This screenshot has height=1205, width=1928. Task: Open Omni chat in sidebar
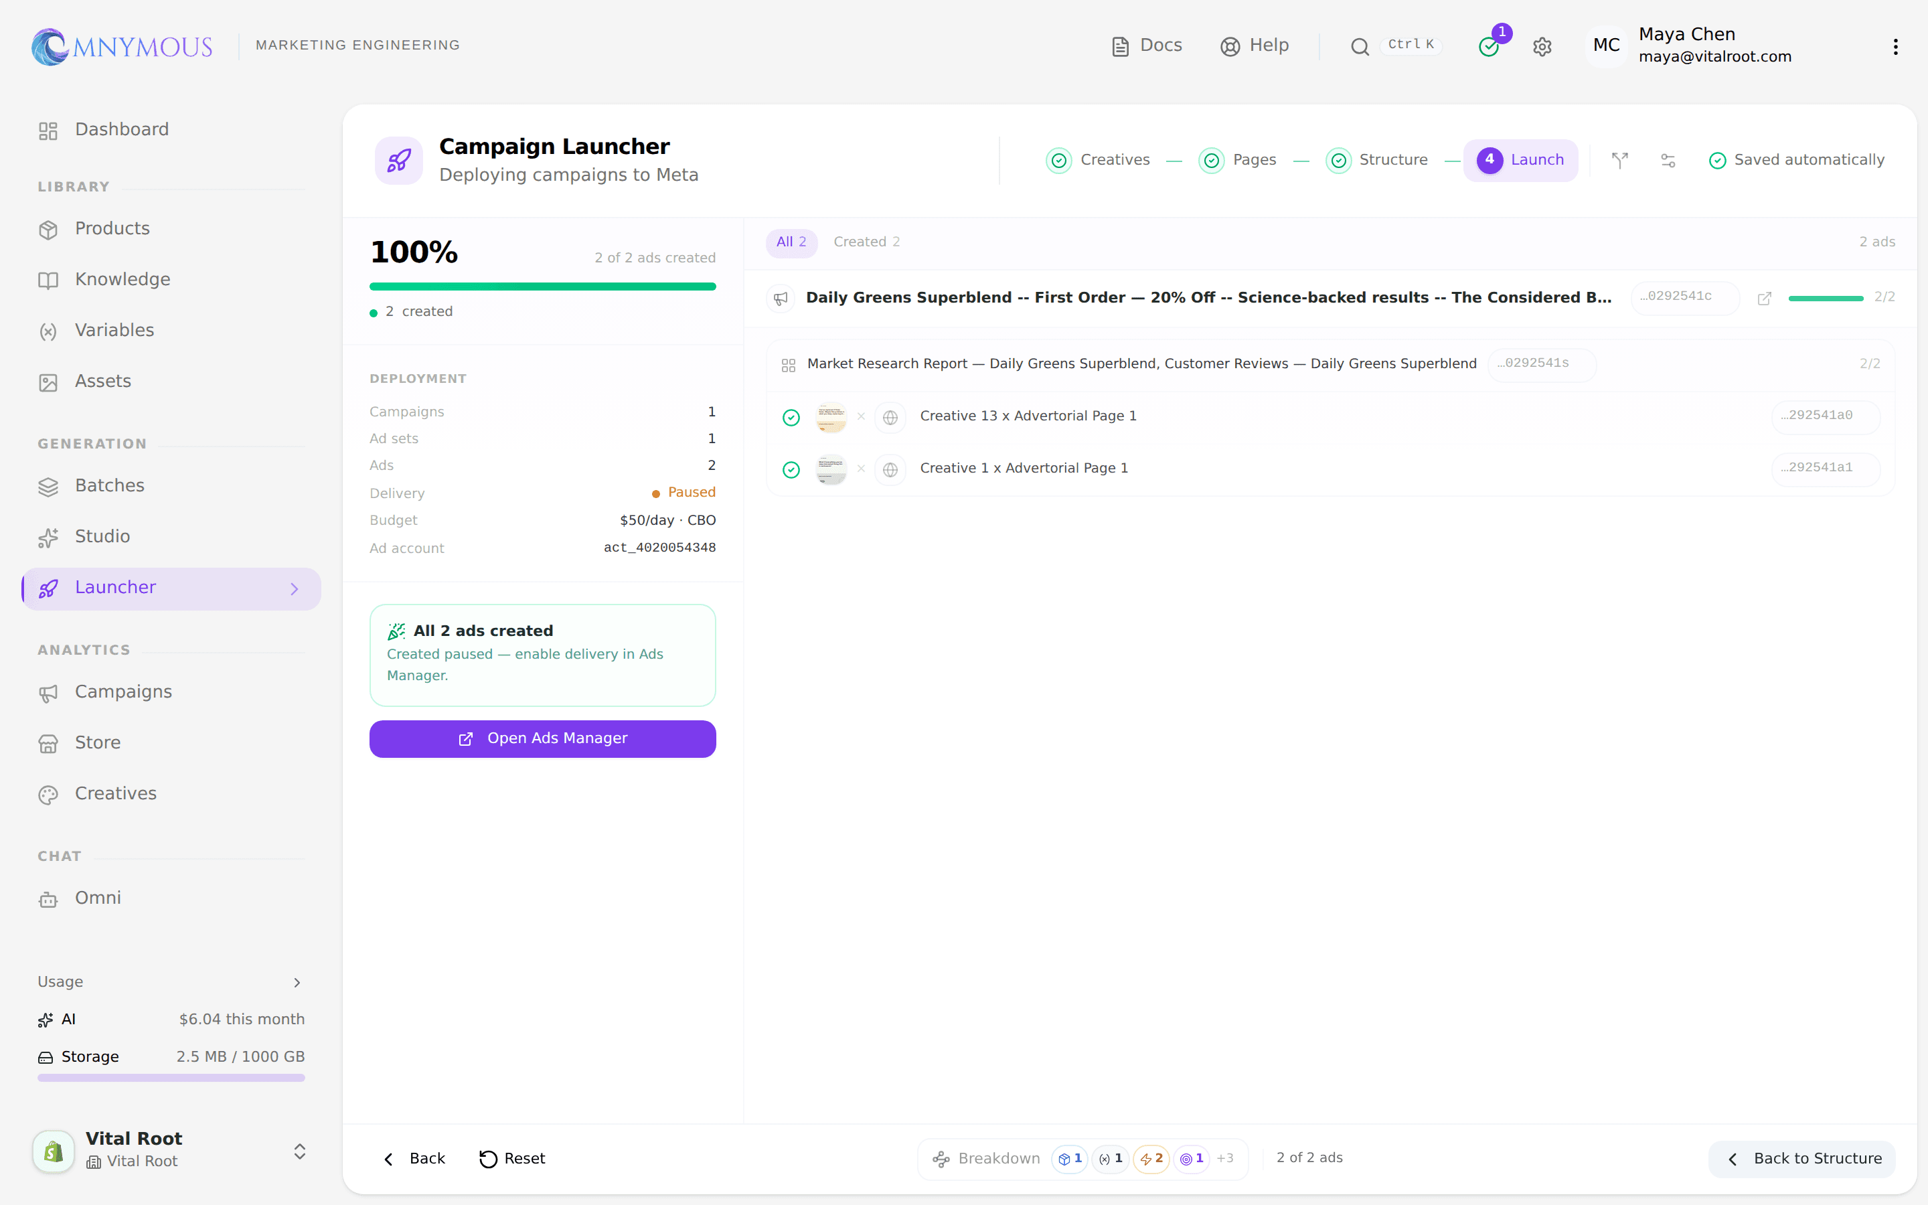pyautogui.click(x=171, y=899)
